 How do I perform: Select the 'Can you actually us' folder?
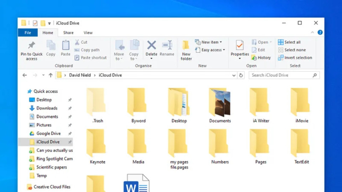[51, 150]
